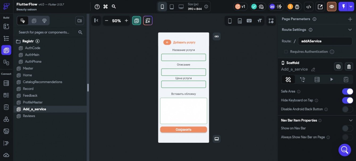Zoom in canvas with plus button
The width and height of the screenshot is (356, 161).
point(126,21)
